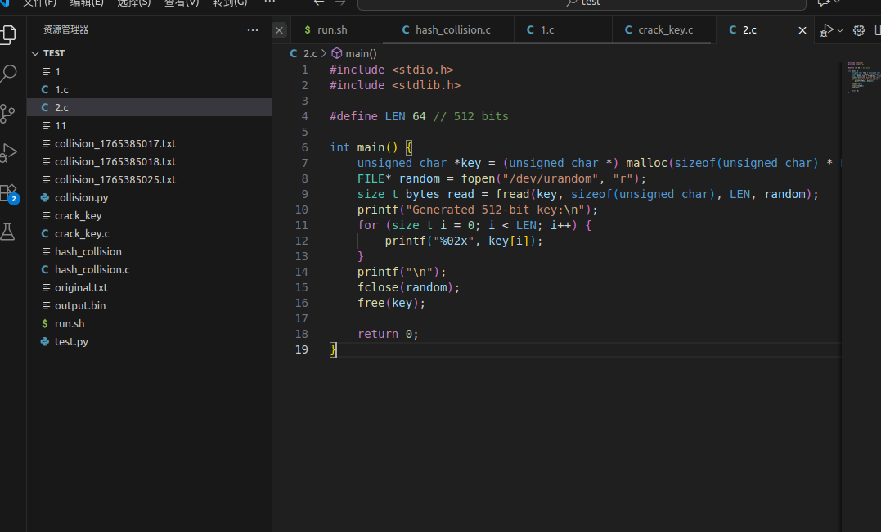The width and height of the screenshot is (881, 532).
Task: Open file named 11 in explorer
Action: (150, 125)
